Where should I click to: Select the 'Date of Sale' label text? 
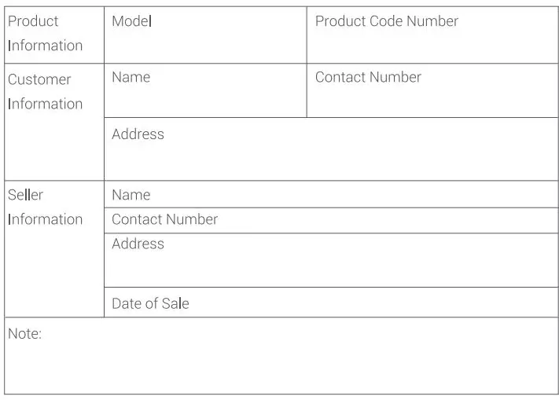tap(150, 303)
